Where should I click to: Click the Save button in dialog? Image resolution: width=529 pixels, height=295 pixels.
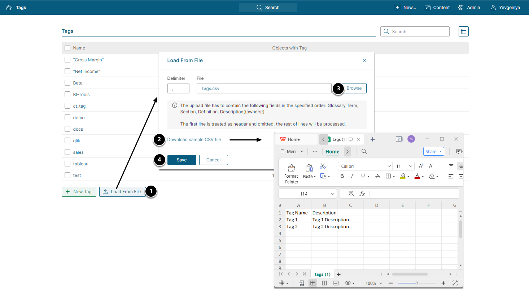coord(182,160)
